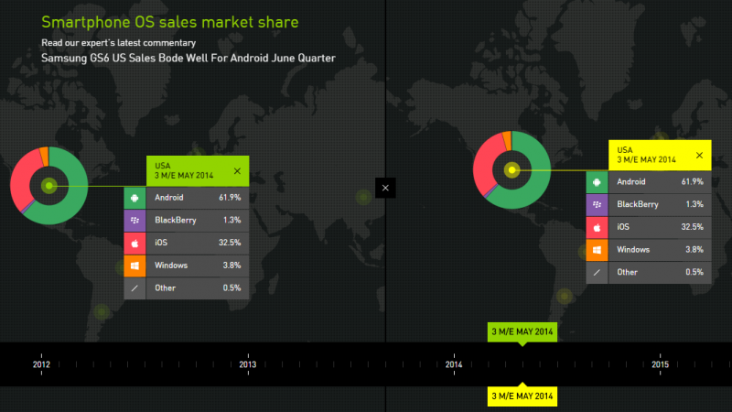Click the Android icon in right panel
The height and width of the screenshot is (412, 732).
[x=597, y=181]
